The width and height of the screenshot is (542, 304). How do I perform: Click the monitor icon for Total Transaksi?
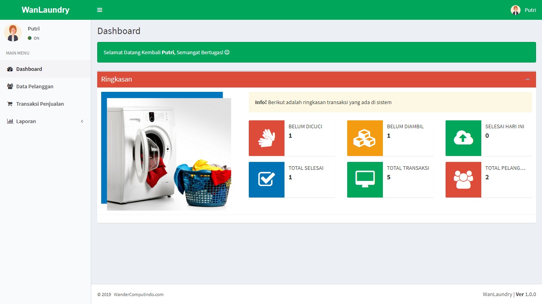[365, 179]
